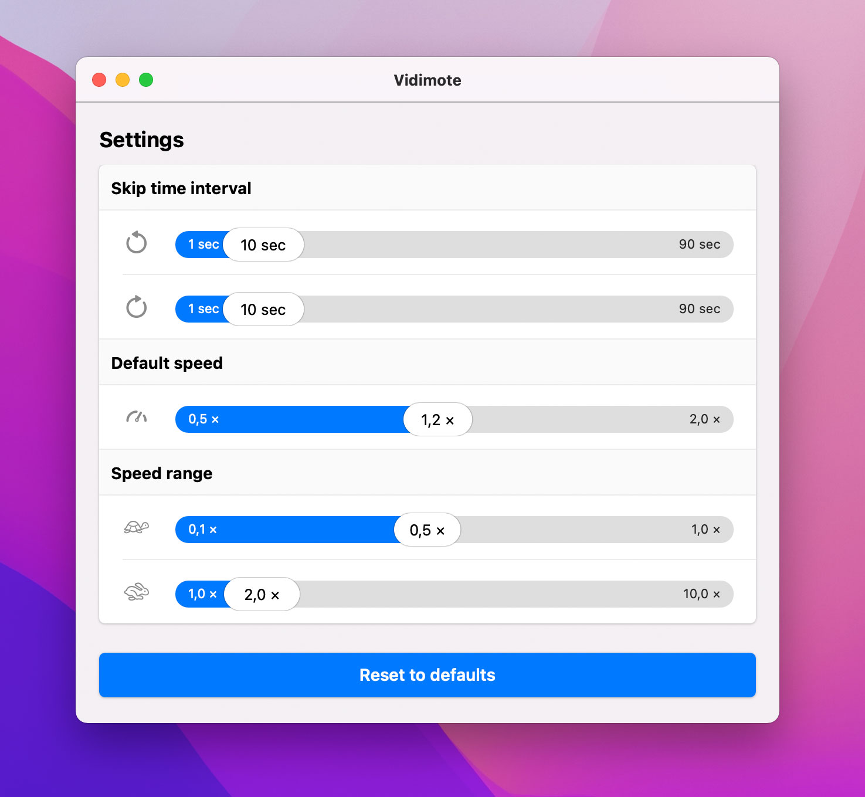This screenshot has width=865, height=797.
Task: Click the default speed 1,2 × slider handle
Action: tap(437, 419)
